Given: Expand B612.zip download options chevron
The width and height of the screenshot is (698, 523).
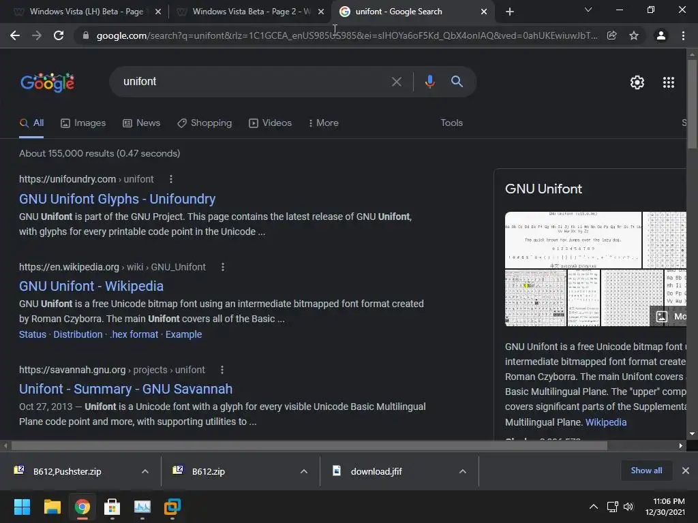Looking at the screenshot, I should 304,471.
